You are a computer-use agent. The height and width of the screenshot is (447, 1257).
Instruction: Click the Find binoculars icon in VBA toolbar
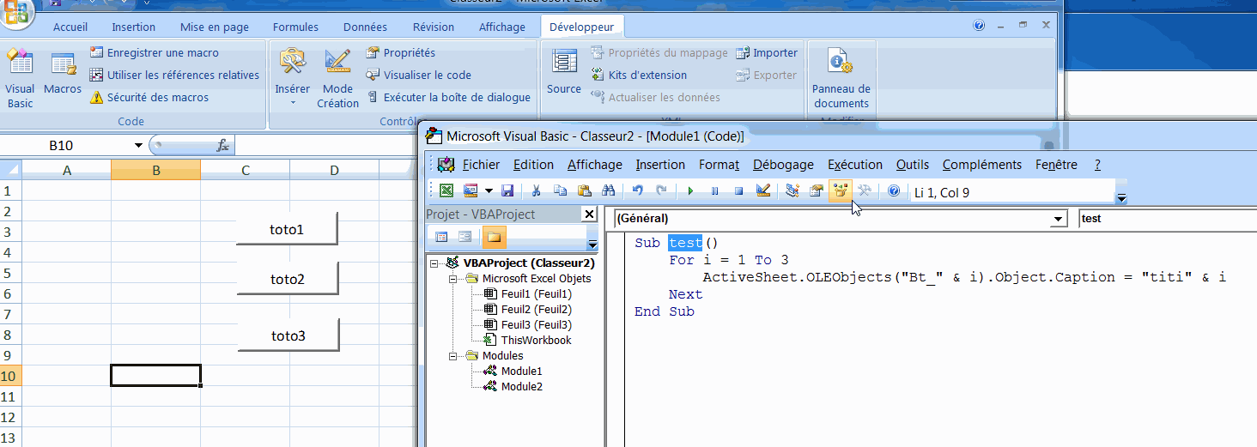point(608,190)
